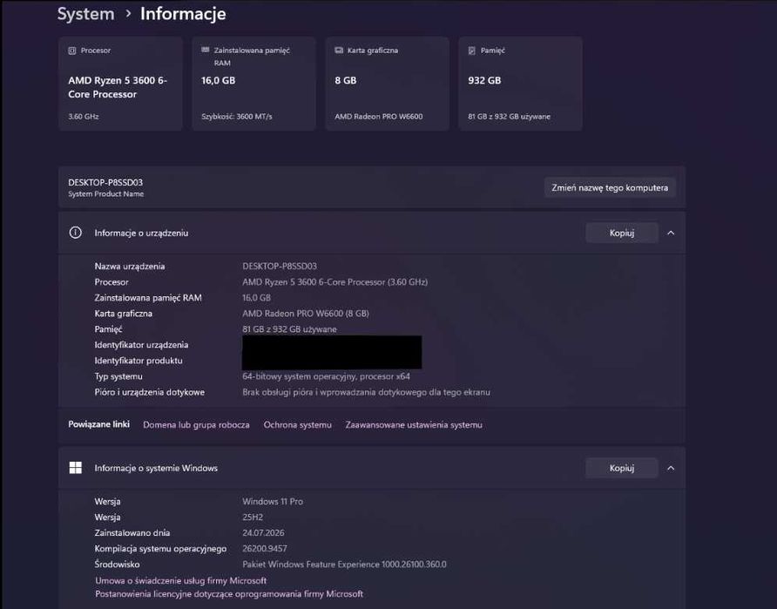Image resolution: width=777 pixels, height=609 pixels.
Task: Click the Nazwa urządzenia value DESKTOP-P8SSD03
Action: (x=280, y=266)
